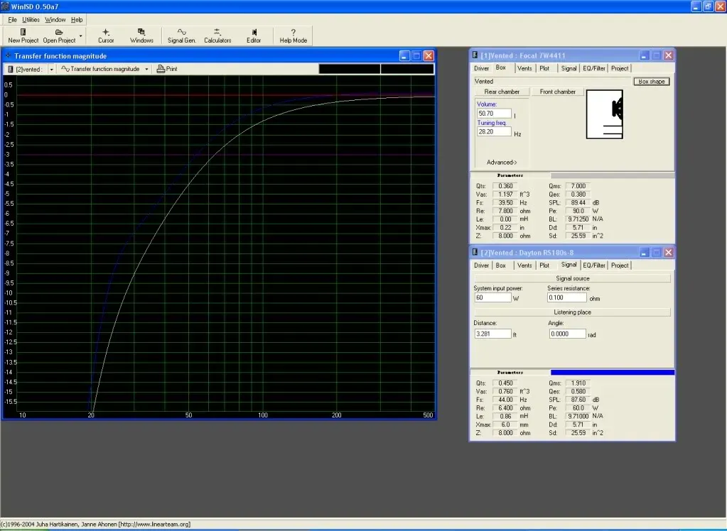
Task: Select the Vents tab in Dayton RS180s-8 window
Action: click(524, 265)
